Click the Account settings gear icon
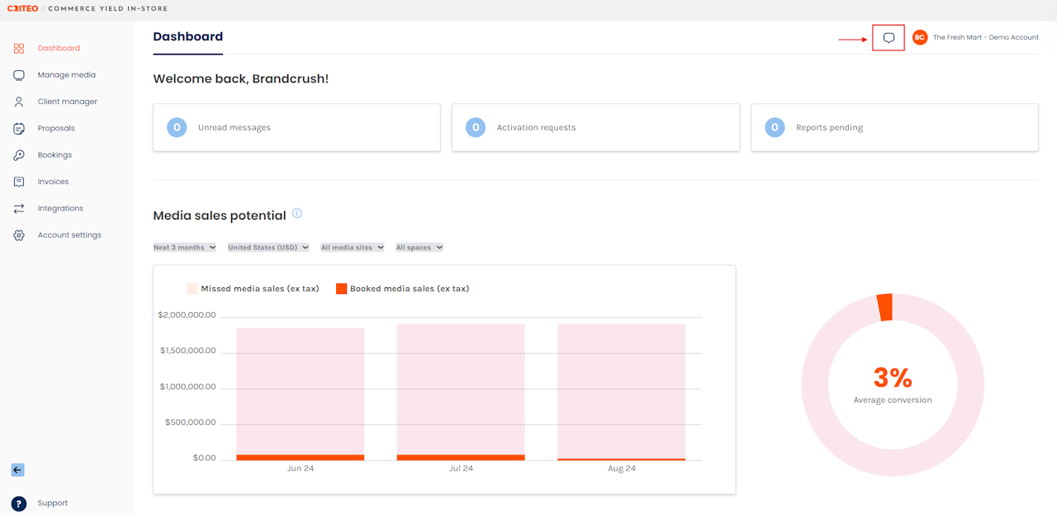Viewport: 1057px width, 515px height. tap(19, 235)
